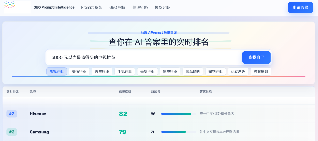Click the 答案状态 column header
This screenshot has height=141, width=318.
point(206,92)
